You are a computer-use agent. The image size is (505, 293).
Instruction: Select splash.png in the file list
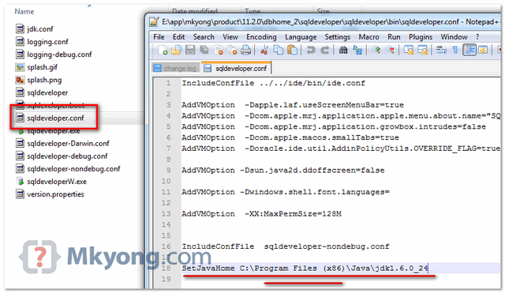(44, 80)
